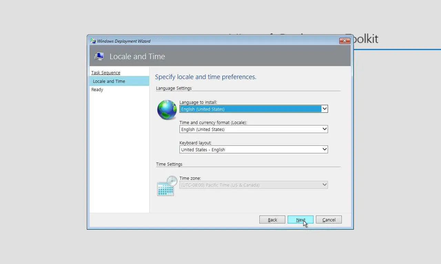Image resolution: width=441 pixels, height=264 pixels.
Task: Select the Locale and Time step
Action: 119,81
